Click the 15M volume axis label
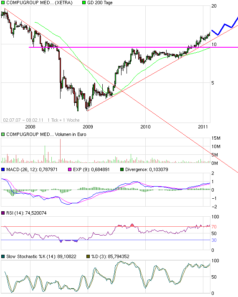The image size is (238, 297). click(x=216, y=138)
